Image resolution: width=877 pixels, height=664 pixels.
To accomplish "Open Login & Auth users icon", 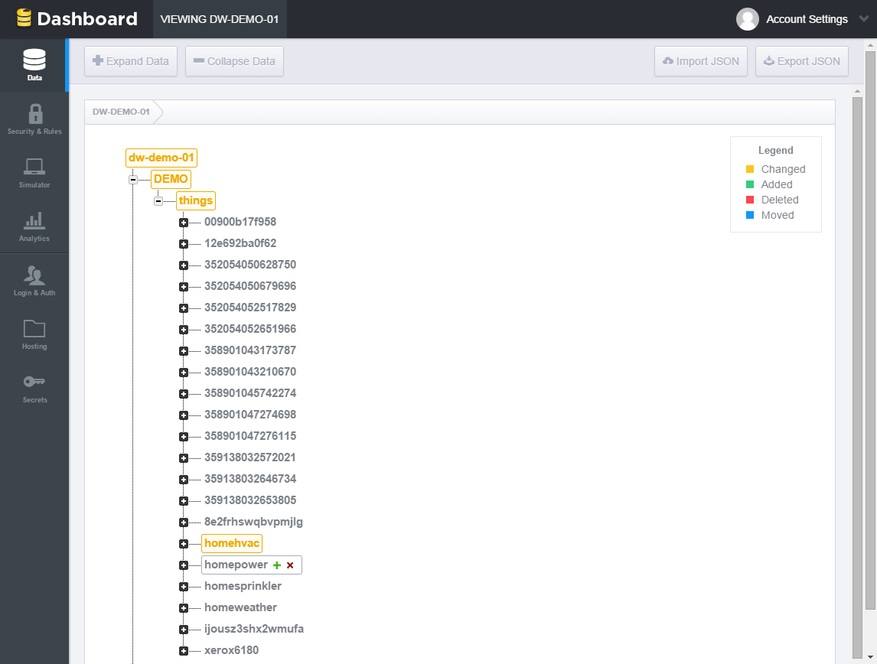I will (34, 276).
